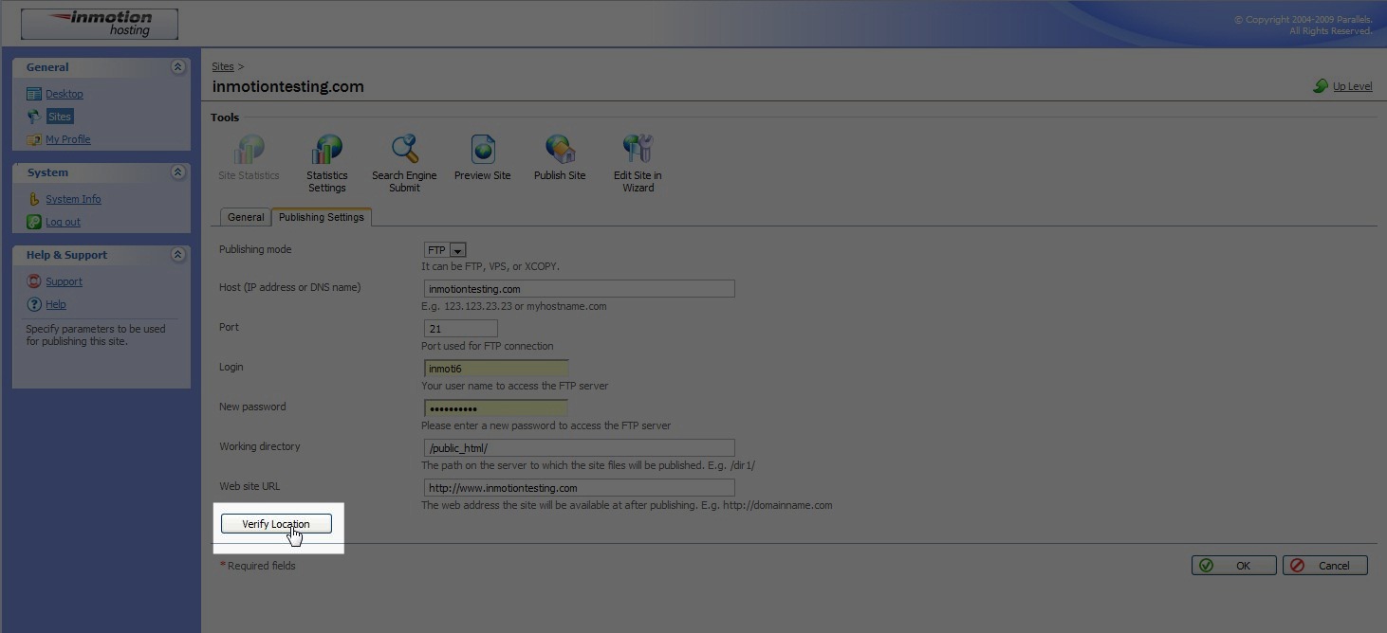Click the Cancel button

point(1325,566)
